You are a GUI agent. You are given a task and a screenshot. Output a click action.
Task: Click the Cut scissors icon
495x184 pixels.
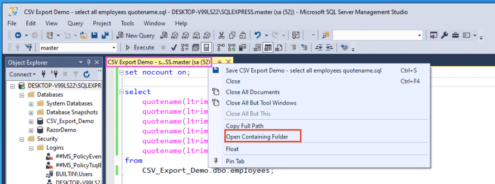221,35
